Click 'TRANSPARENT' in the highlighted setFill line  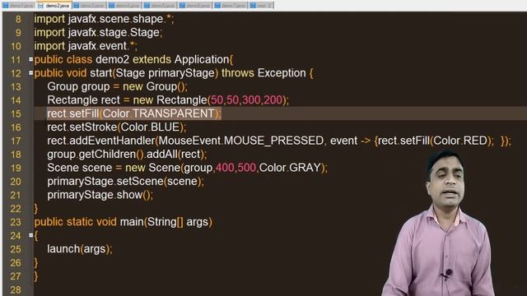[x=174, y=113]
